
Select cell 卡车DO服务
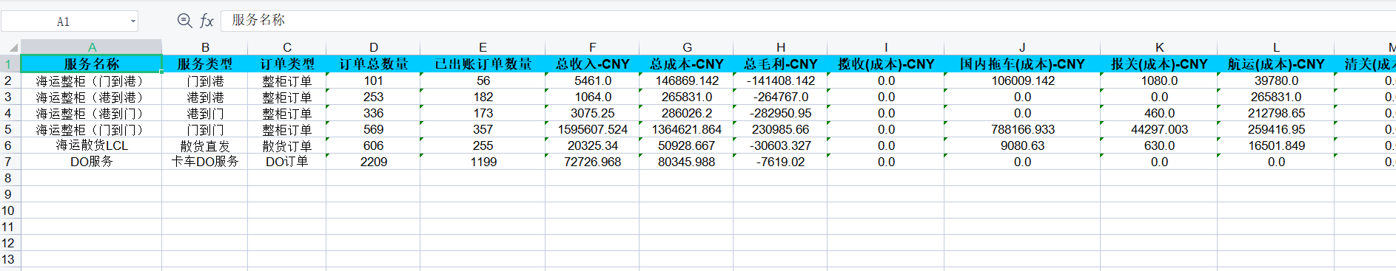coord(205,162)
